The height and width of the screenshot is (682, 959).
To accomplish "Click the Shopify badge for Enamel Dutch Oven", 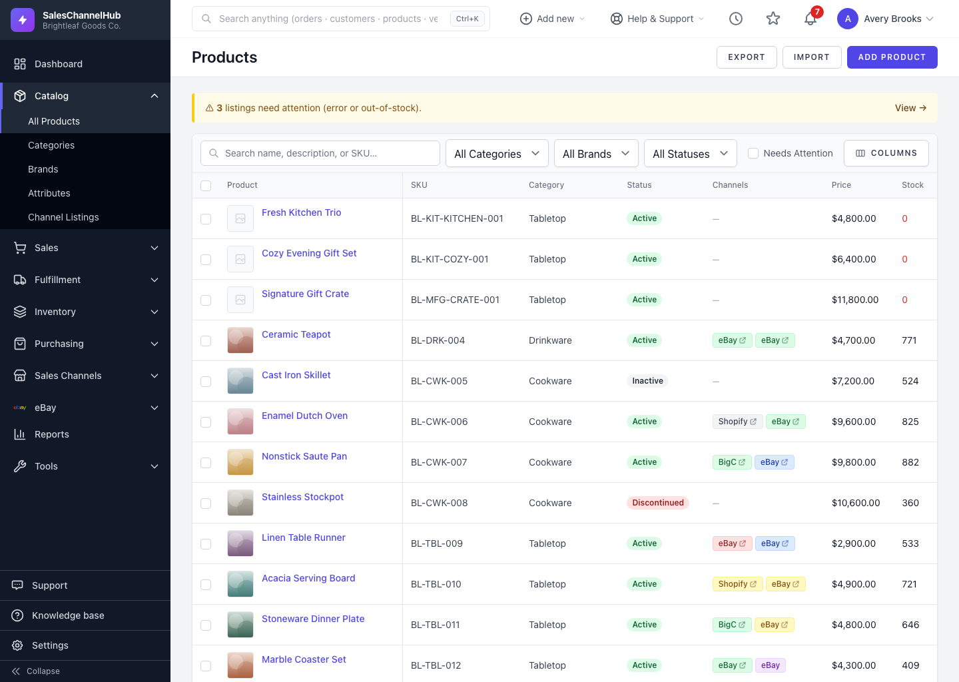I will coord(737,422).
